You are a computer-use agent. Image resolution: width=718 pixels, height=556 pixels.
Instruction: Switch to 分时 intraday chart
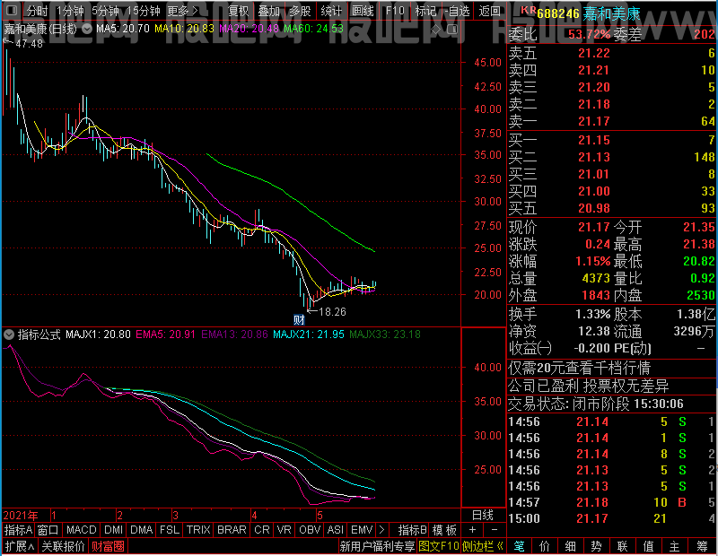click(37, 11)
